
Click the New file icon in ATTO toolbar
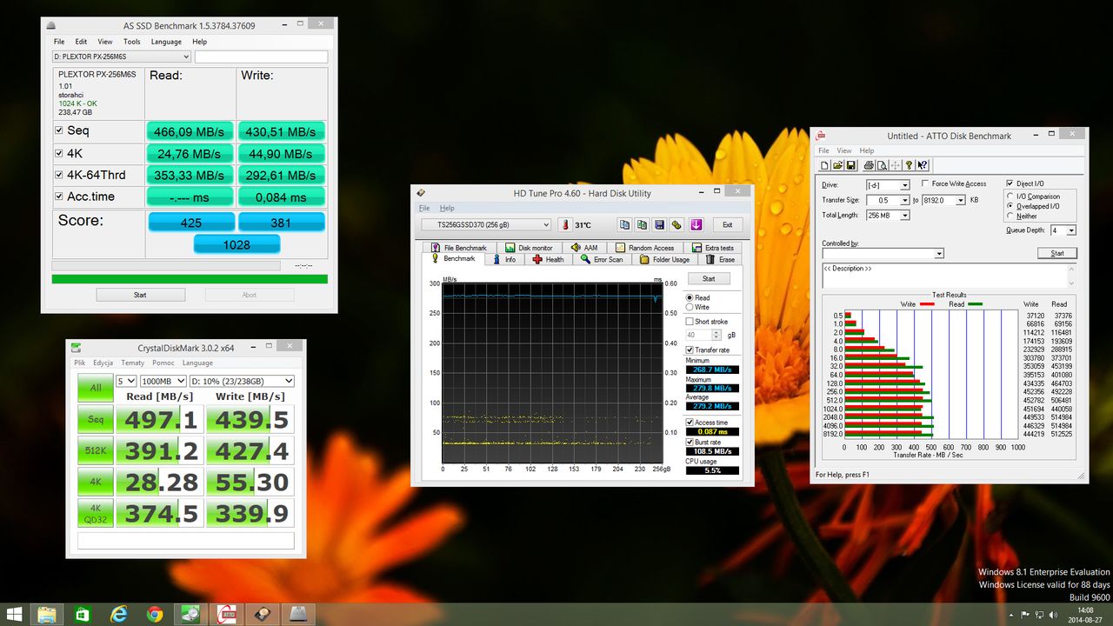coord(825,165)
